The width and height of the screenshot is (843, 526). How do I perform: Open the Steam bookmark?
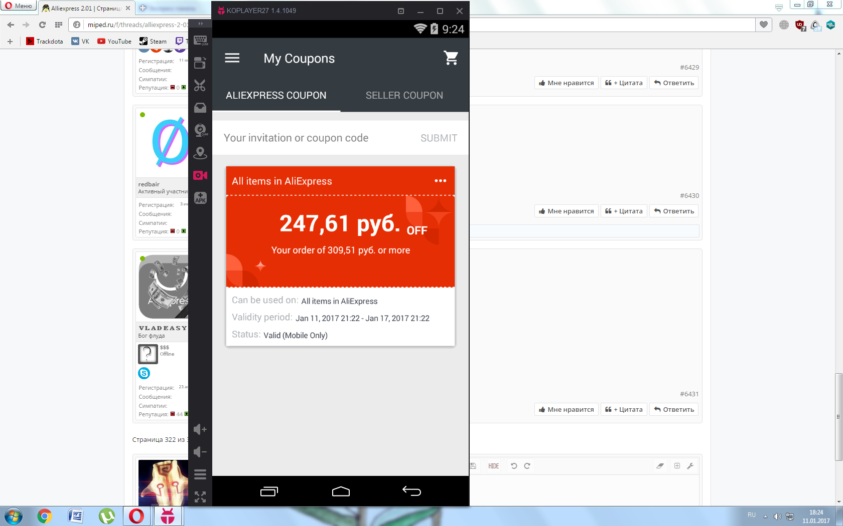pos(153,41)
